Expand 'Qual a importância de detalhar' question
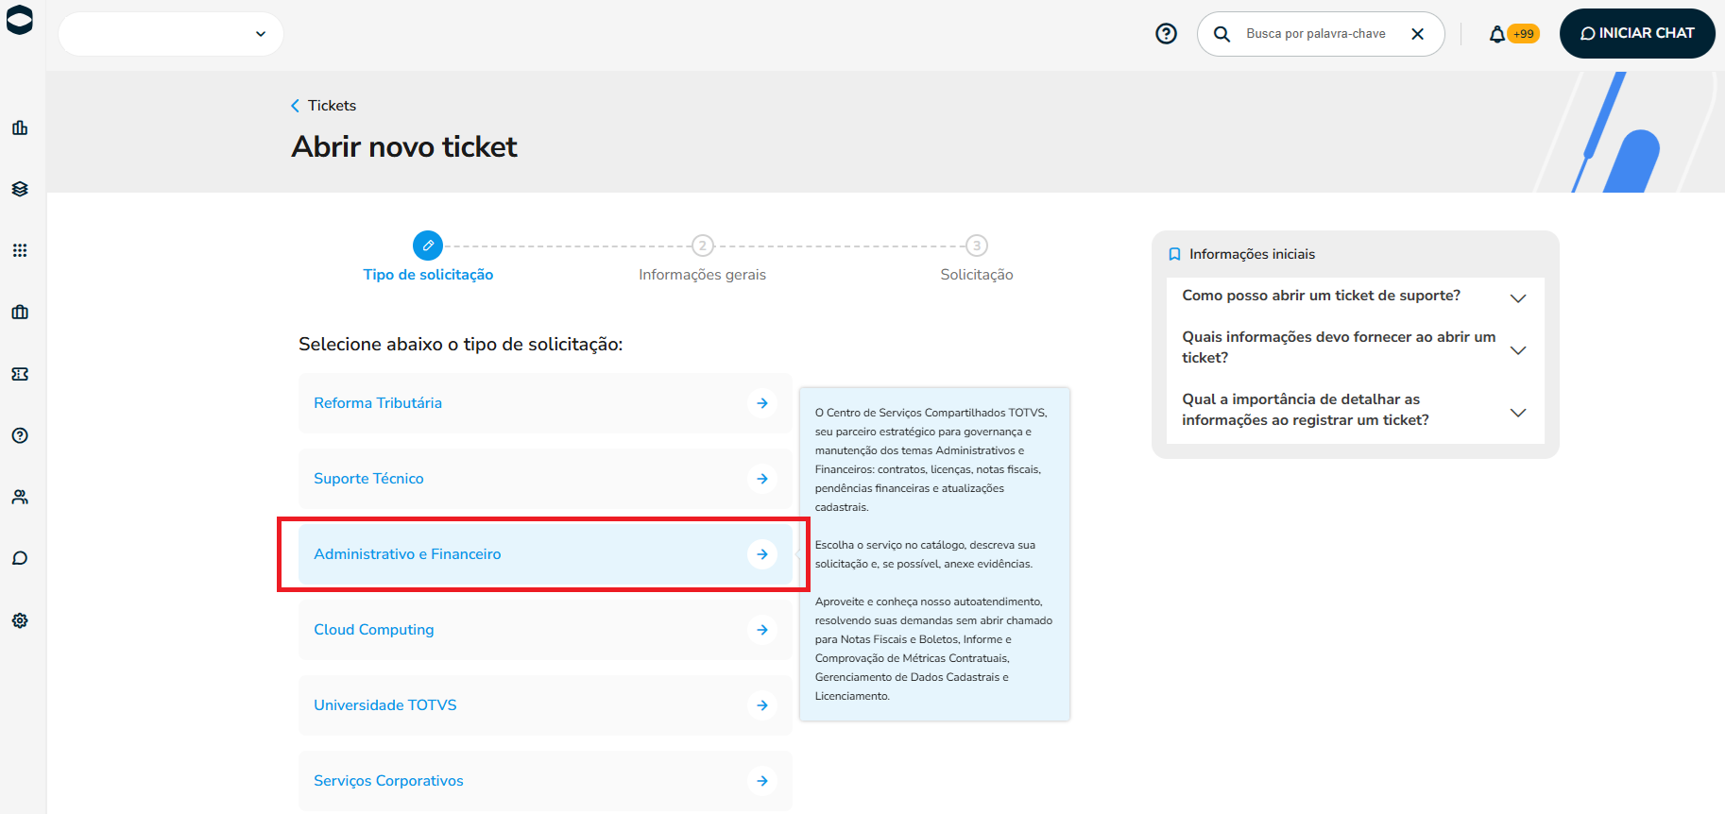The image size is (1725, 814). tap(1356, 410)
